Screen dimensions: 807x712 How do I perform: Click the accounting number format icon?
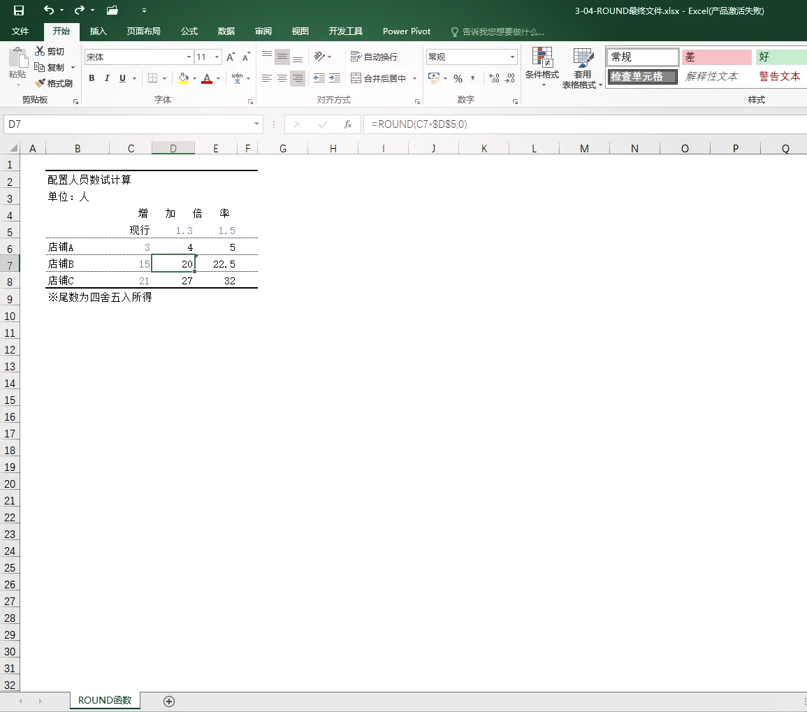coord(434,78)
